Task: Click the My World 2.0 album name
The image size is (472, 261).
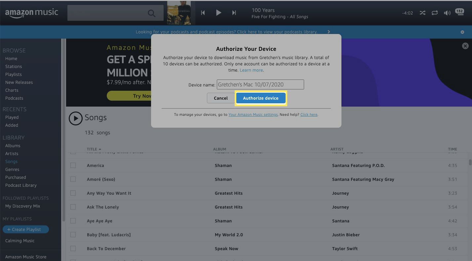Action: click(x=229, y=235)
